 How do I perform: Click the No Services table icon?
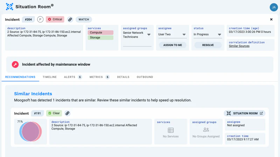pyautogui.click(x=171, y=130)
